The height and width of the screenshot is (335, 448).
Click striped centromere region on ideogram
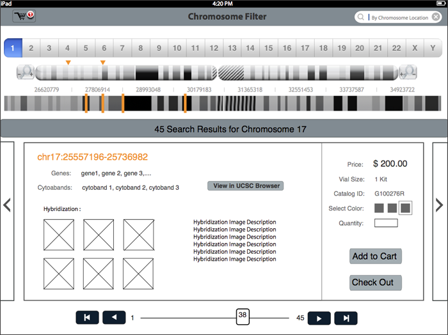(231, 72)
